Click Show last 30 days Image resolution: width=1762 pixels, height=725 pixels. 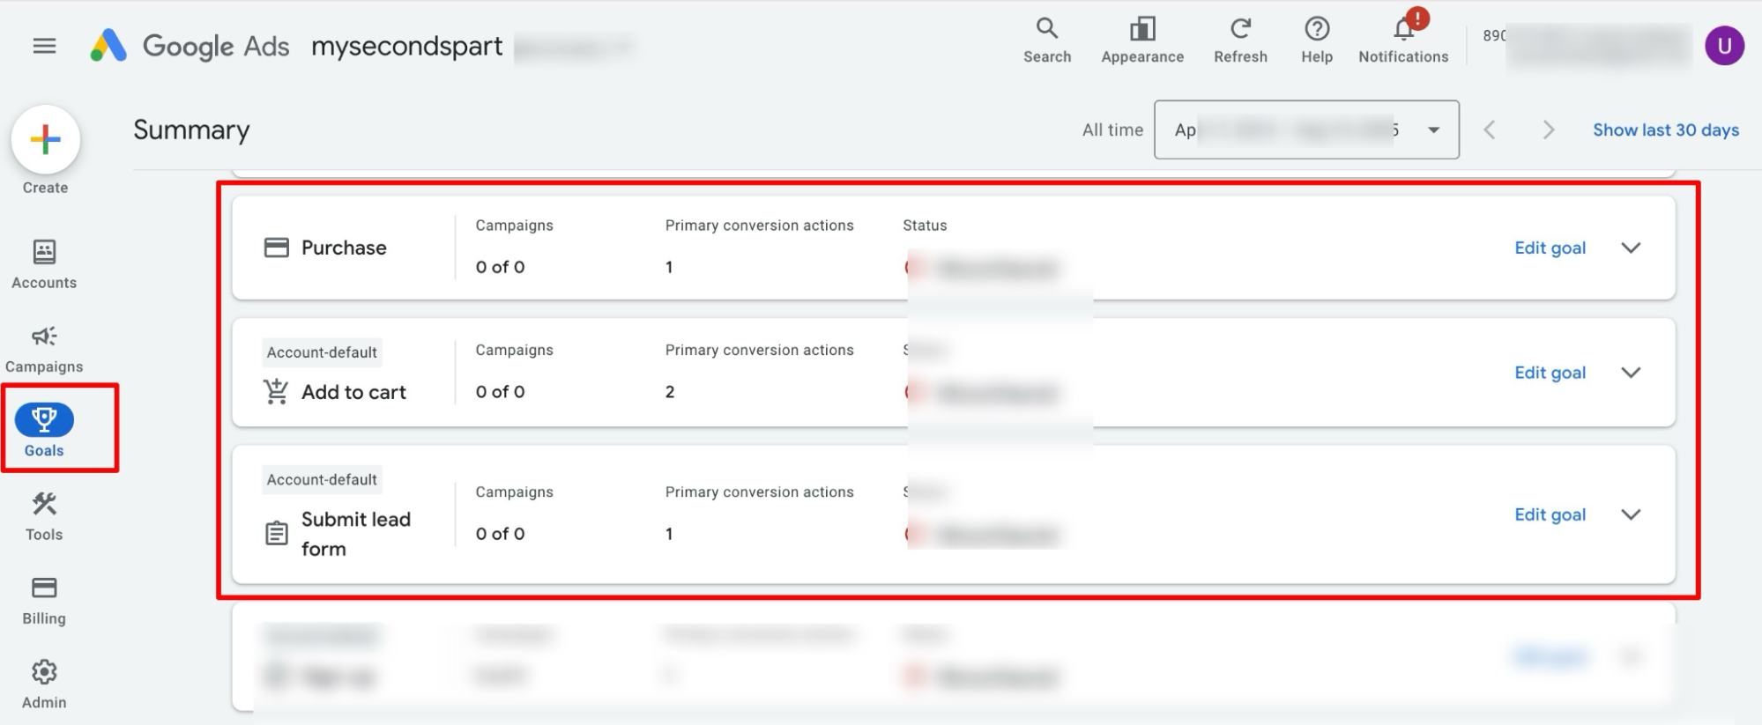[x=1666, y=130]
